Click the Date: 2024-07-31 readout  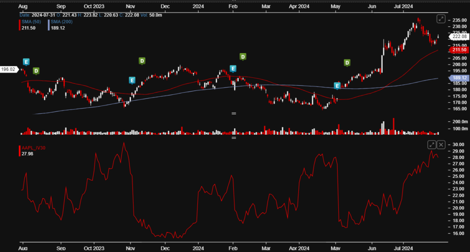(38, 15)
